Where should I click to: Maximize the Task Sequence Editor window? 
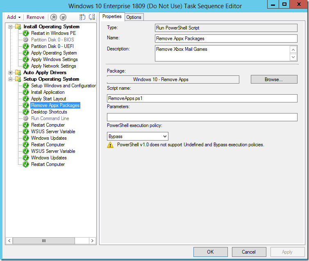[284, 5]
